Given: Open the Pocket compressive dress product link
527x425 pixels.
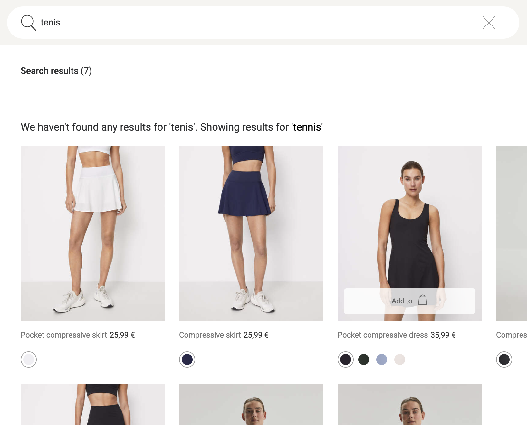Looking at the screenshot, I should pyautogui.click(x=383, y=335).
